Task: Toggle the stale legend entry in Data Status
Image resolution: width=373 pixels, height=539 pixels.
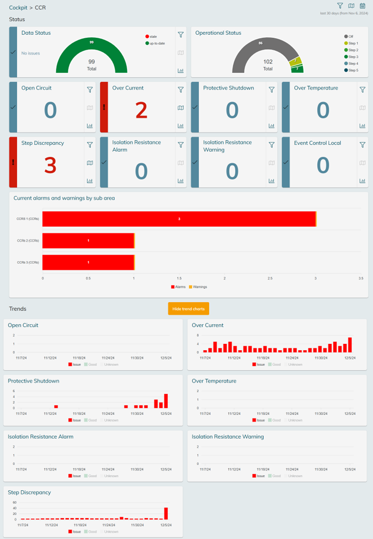Action: (150, 36)
